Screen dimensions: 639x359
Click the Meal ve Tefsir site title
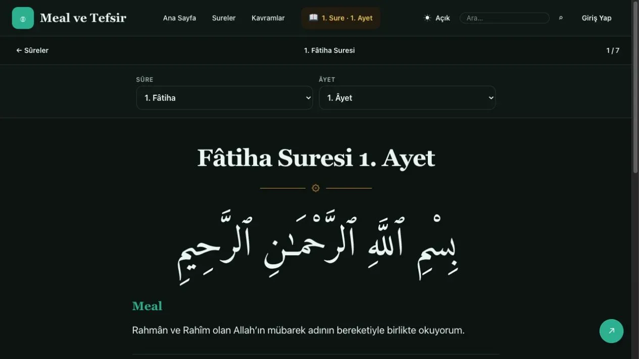click(x=83, y=18)
